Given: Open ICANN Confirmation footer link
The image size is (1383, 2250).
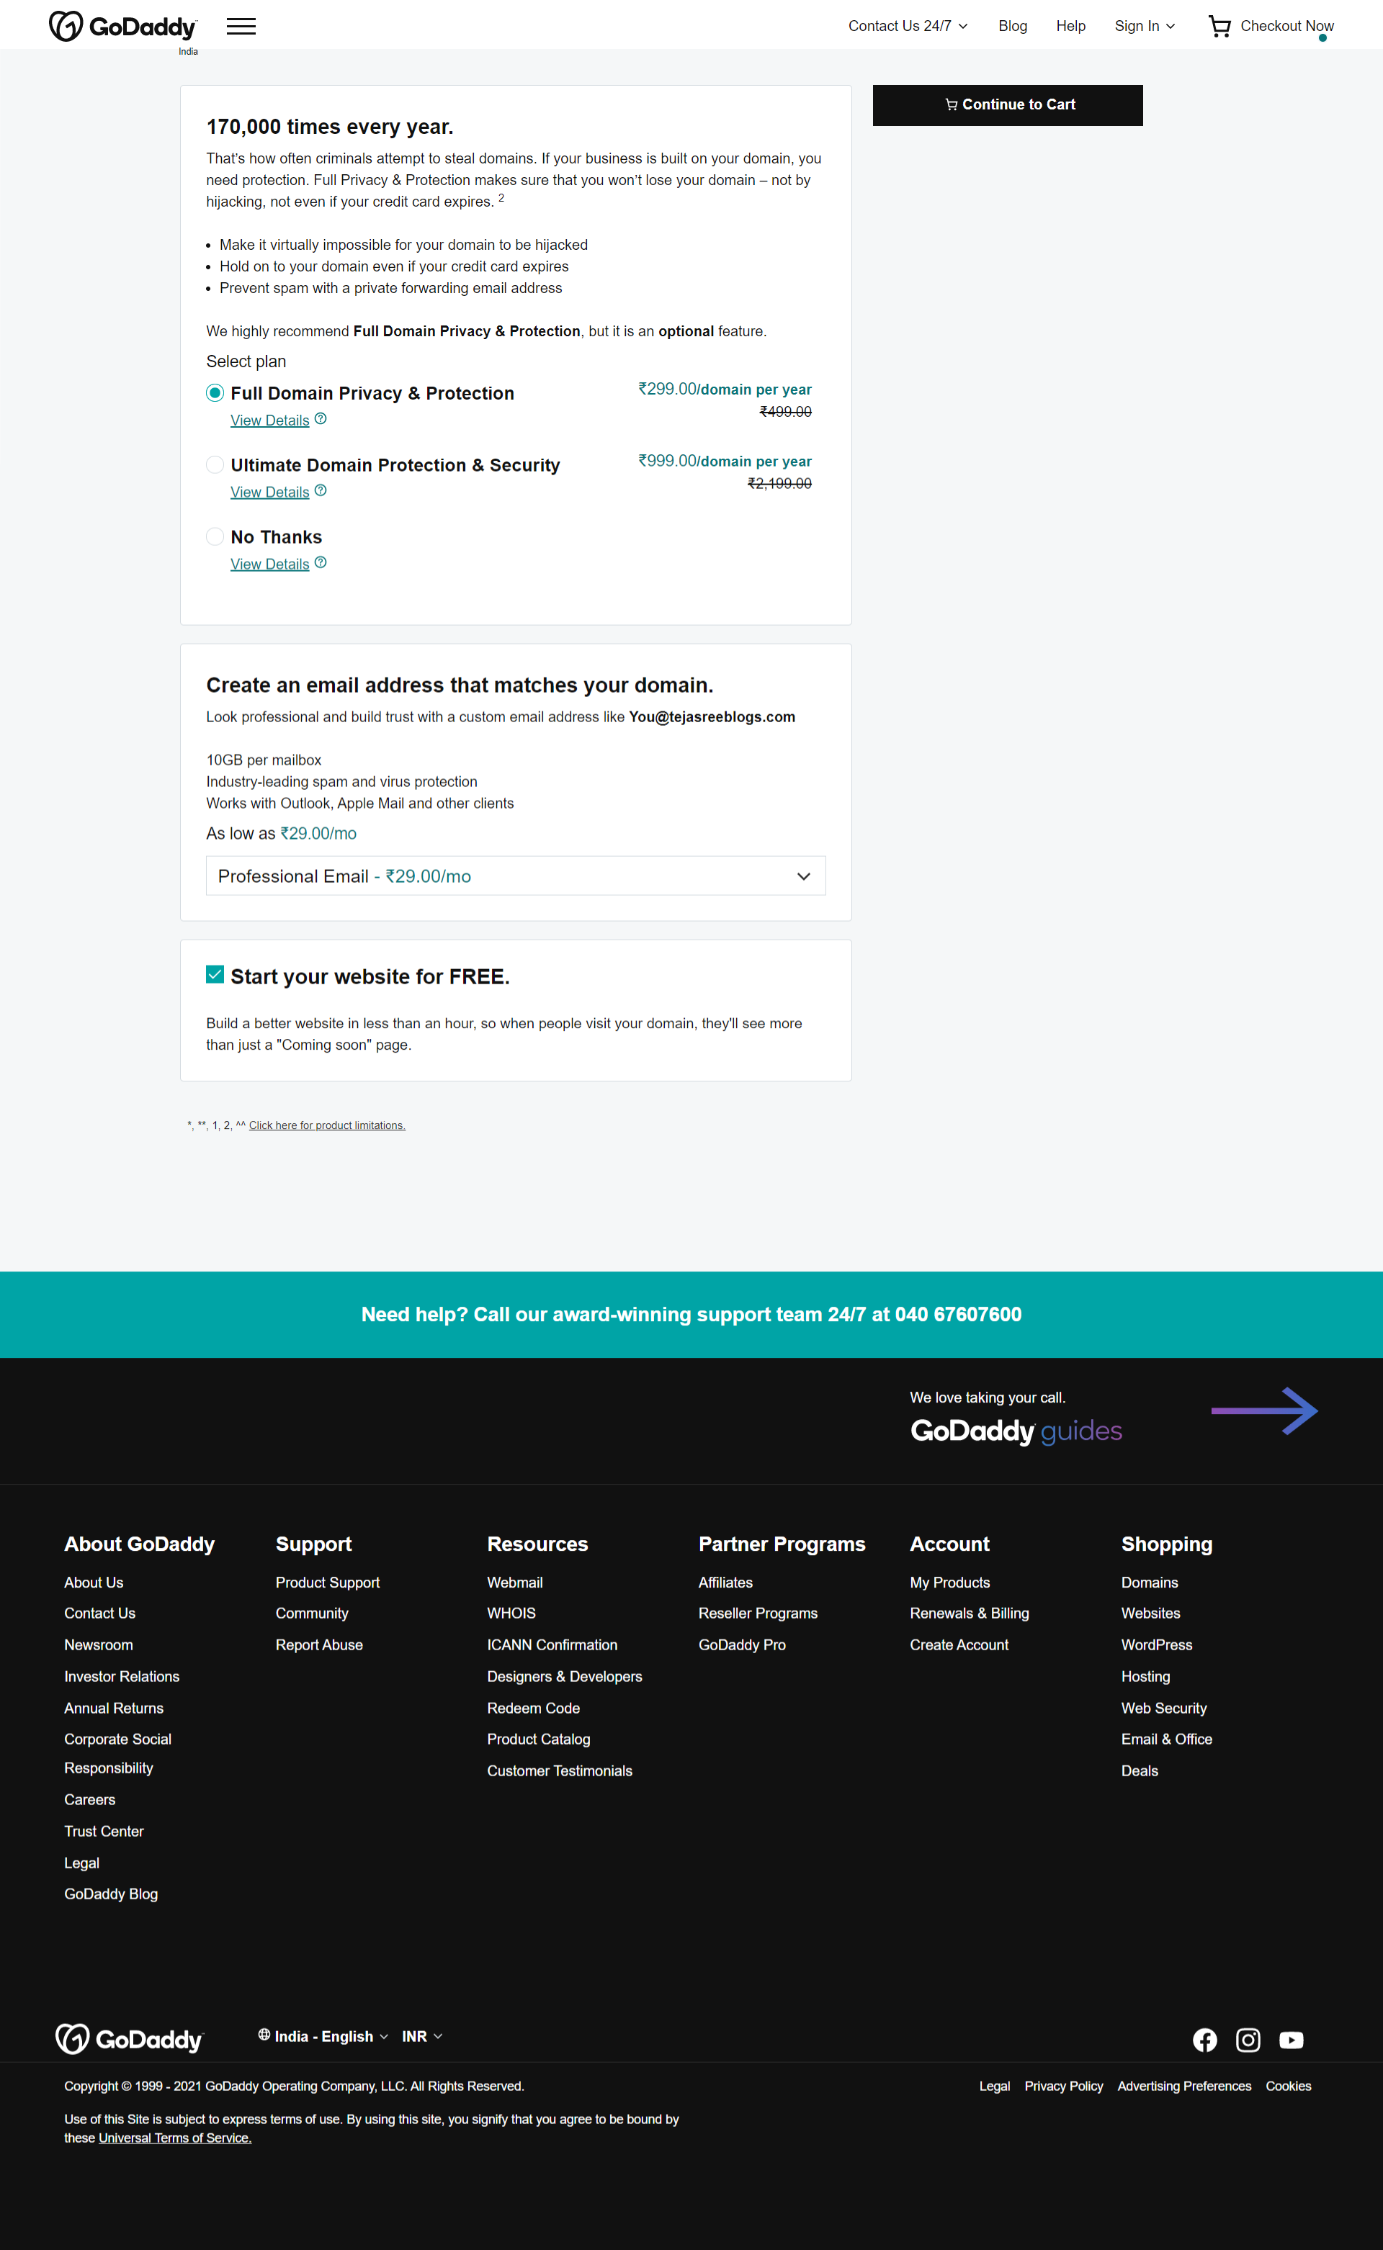Looking at the screenshot, I should pos(552,1644).
